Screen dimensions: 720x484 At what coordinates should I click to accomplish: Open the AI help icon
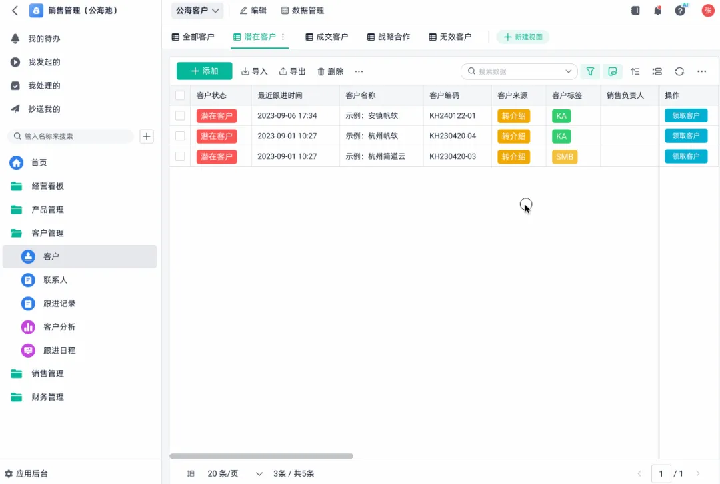[680, 10]
